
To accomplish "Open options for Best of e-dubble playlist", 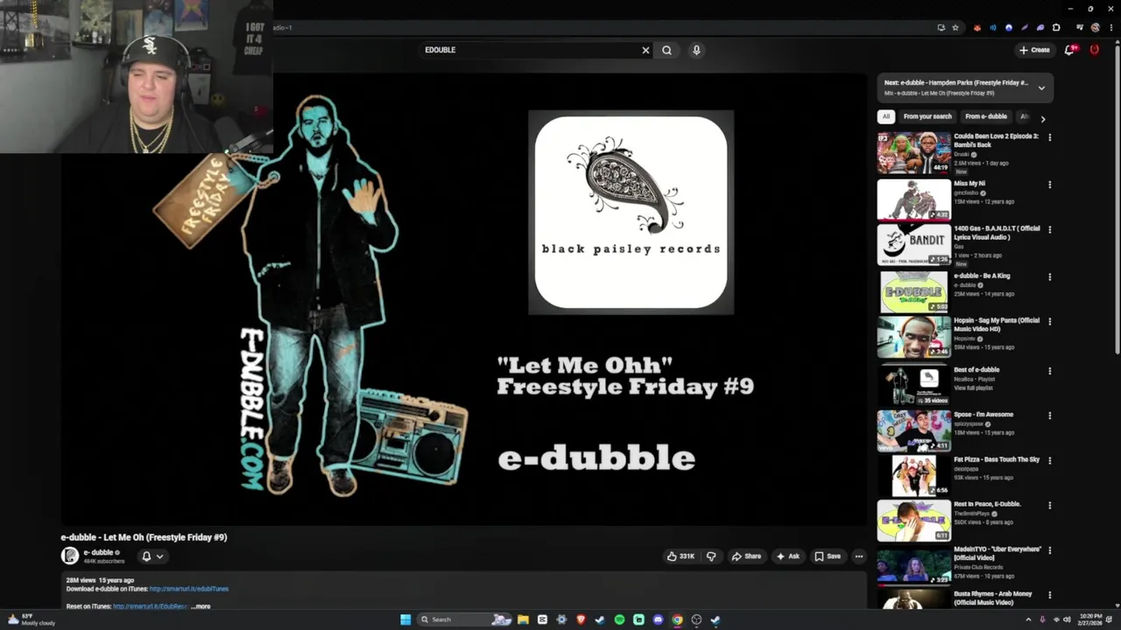I will 1049,370.
